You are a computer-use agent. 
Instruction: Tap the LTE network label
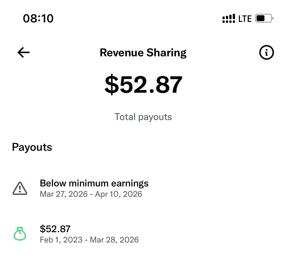pos(245,19)
